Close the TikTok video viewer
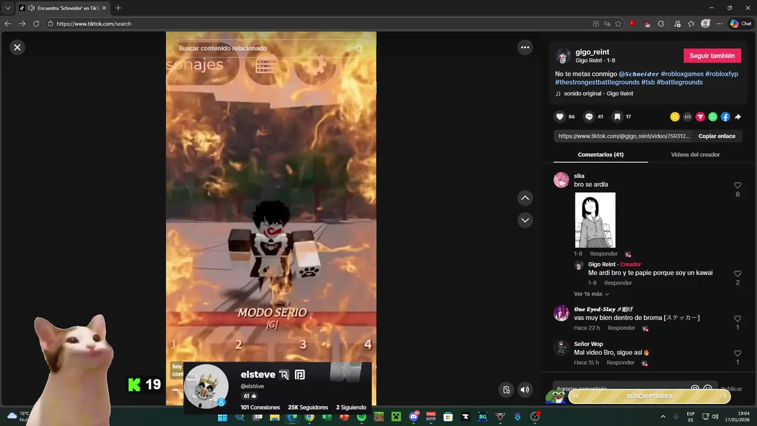 click(17, 47)
